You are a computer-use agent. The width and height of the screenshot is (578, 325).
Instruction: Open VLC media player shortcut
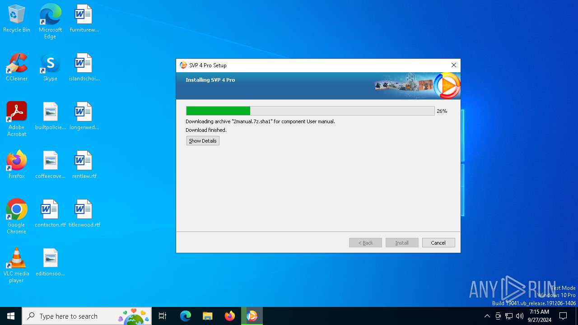coord(17,265)
